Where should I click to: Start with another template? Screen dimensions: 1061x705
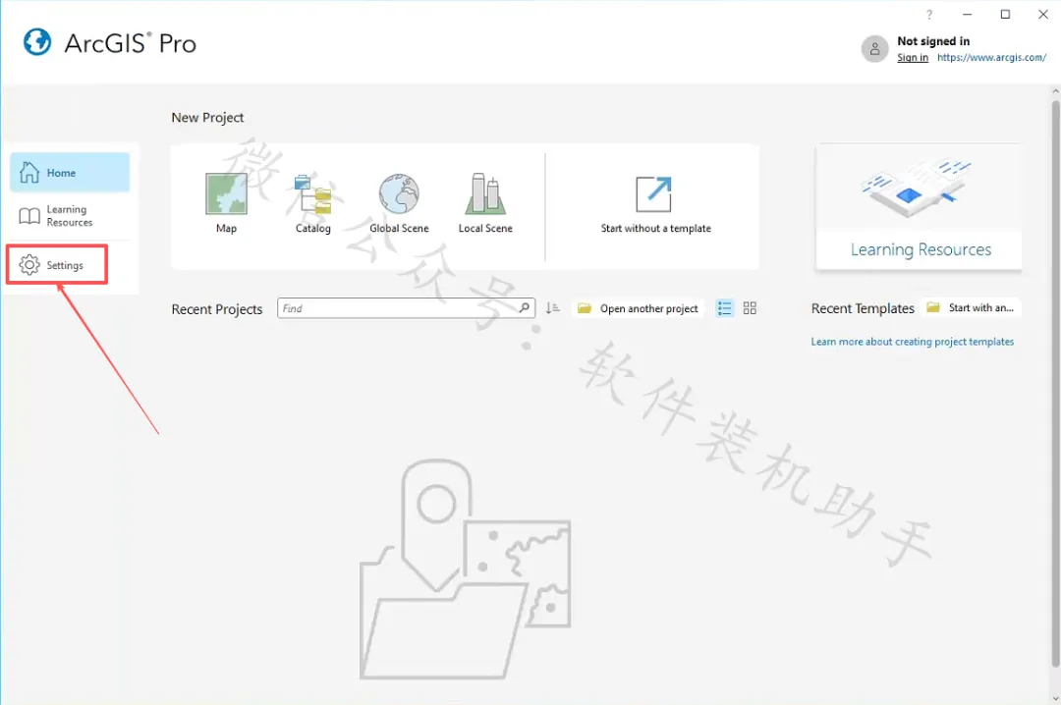point(972,308)
